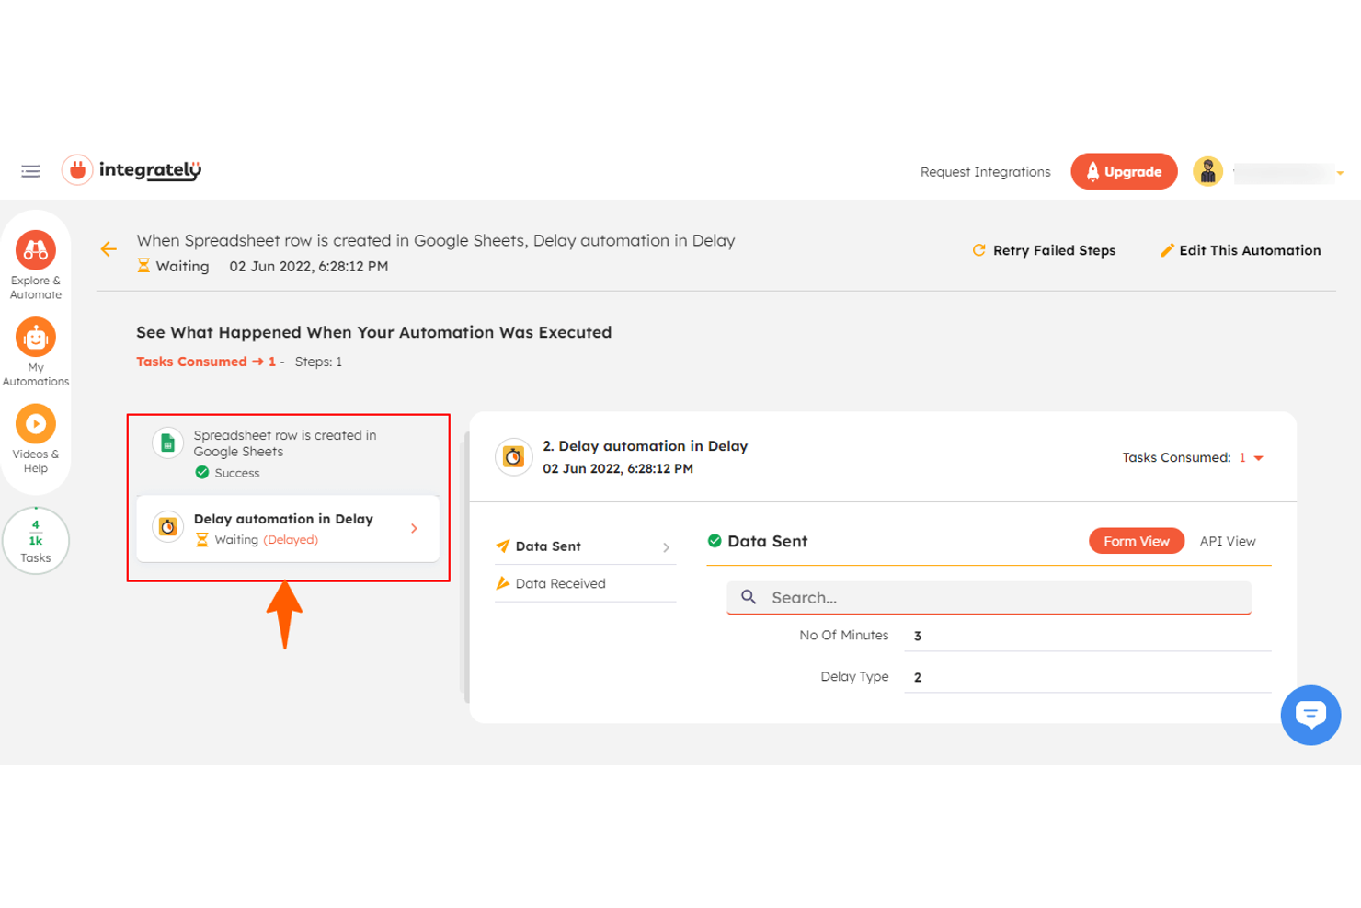The width and height of the screenshot is (1361, 908).
Task: Select the Data Received tab
Action: (561, 583)
